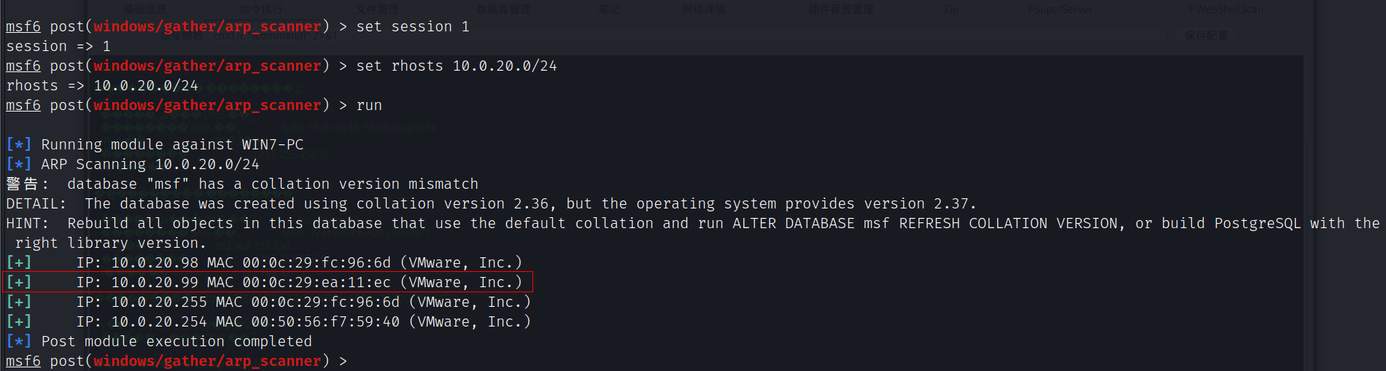Screen dimensions: 1386x371
Task: Click the 'set rhosts 10.0.20.0/24' command
Action: pyautogui.click(x=457, y=66)
